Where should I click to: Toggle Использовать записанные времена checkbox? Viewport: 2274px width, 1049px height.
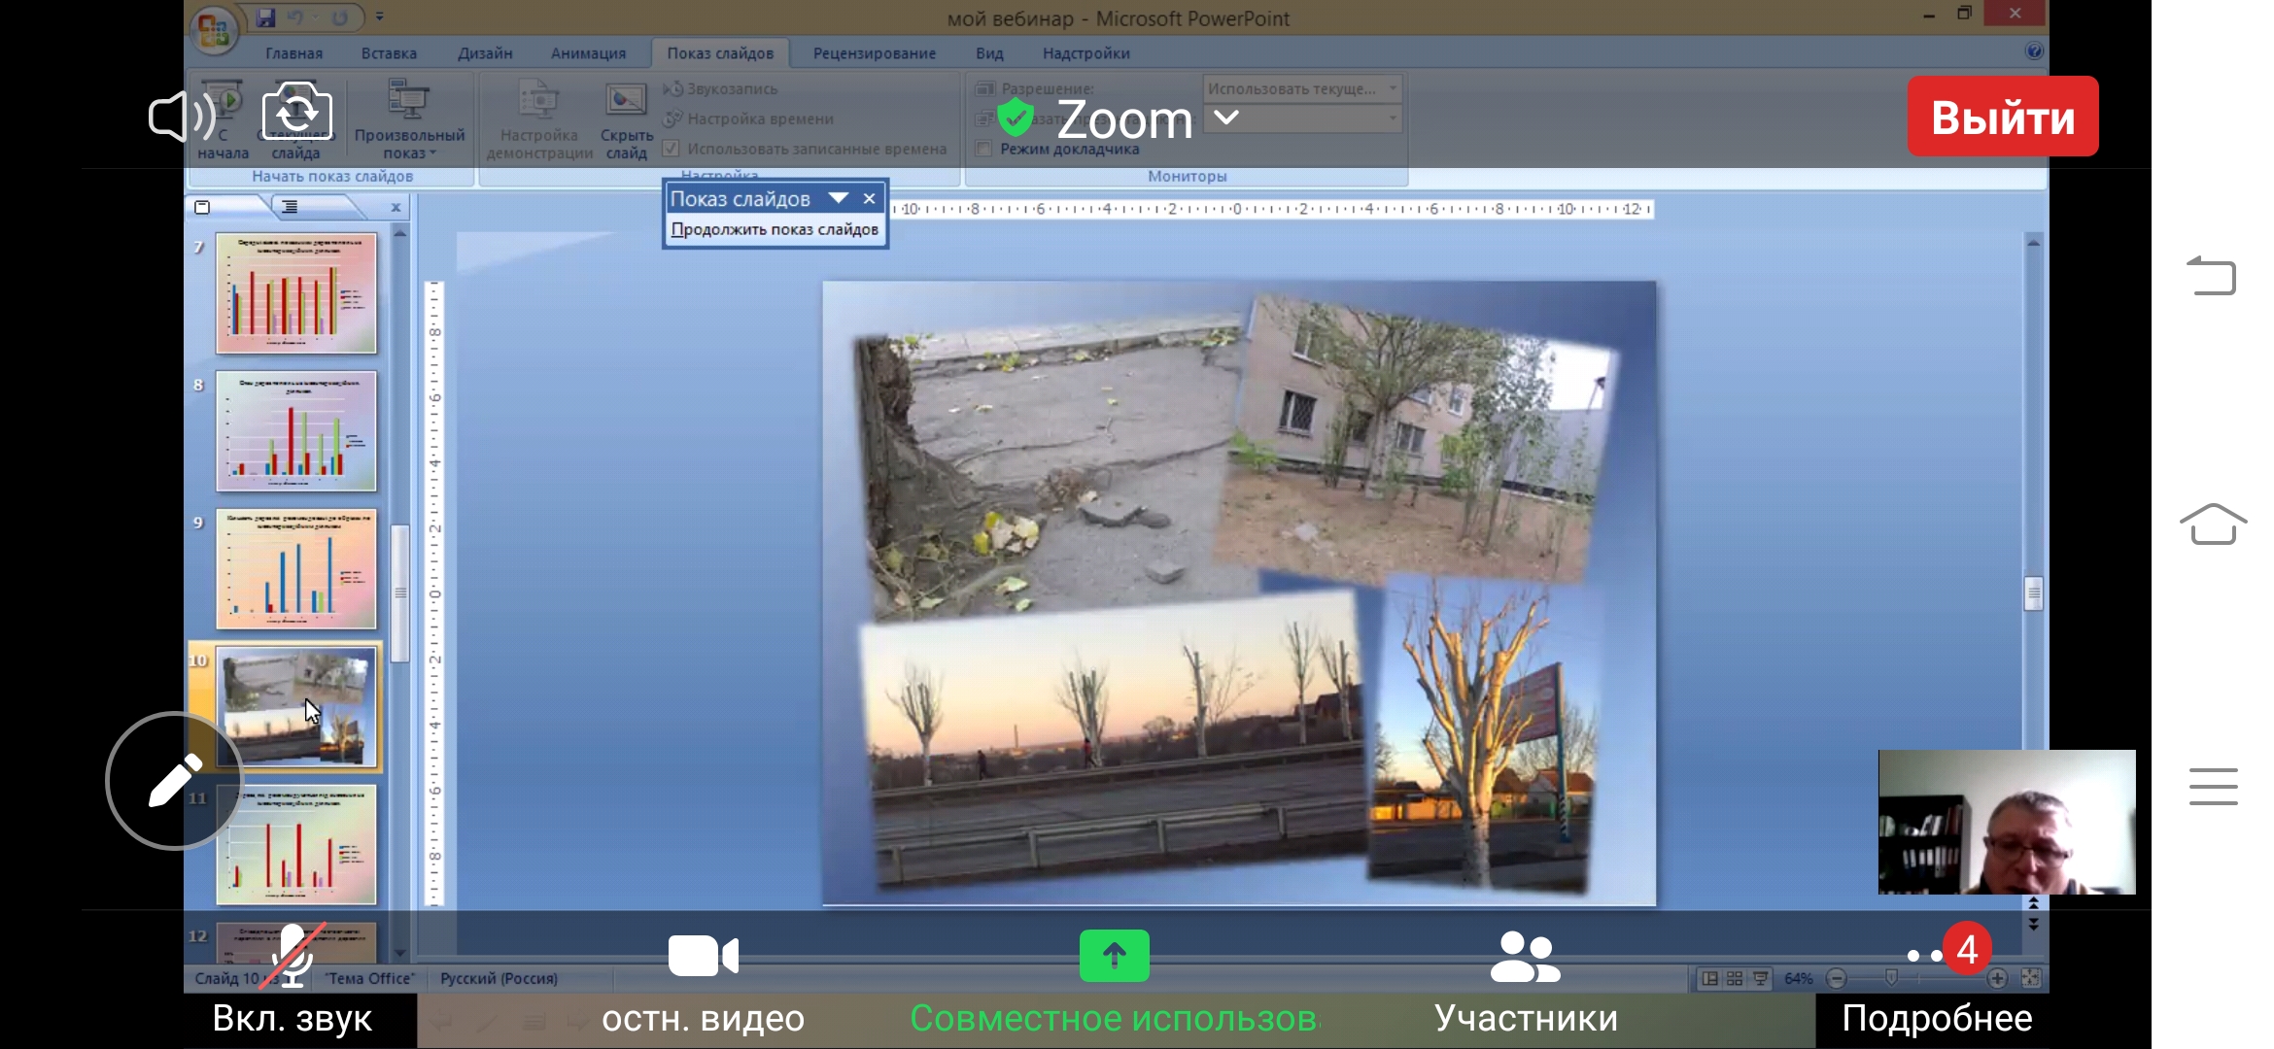click(x=672, y=149)
